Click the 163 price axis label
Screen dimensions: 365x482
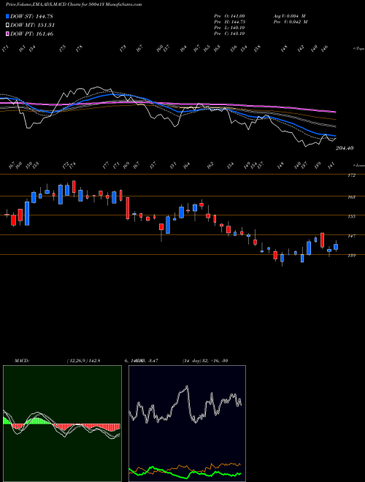351,197
